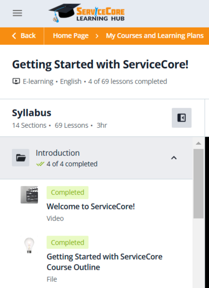Open the hamburger navigation menu
The image size is (209, 288).
click(17, 13)
